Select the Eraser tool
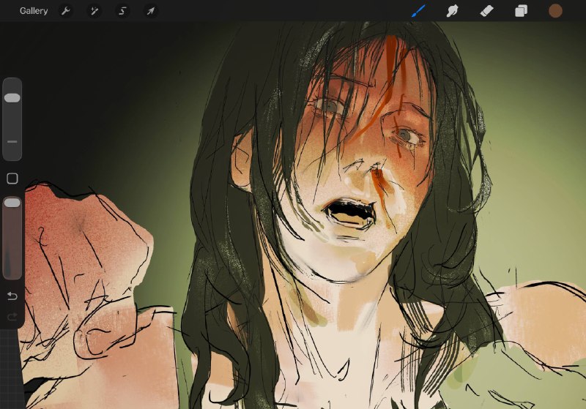The image size is (586, 409). click(486, 11)
